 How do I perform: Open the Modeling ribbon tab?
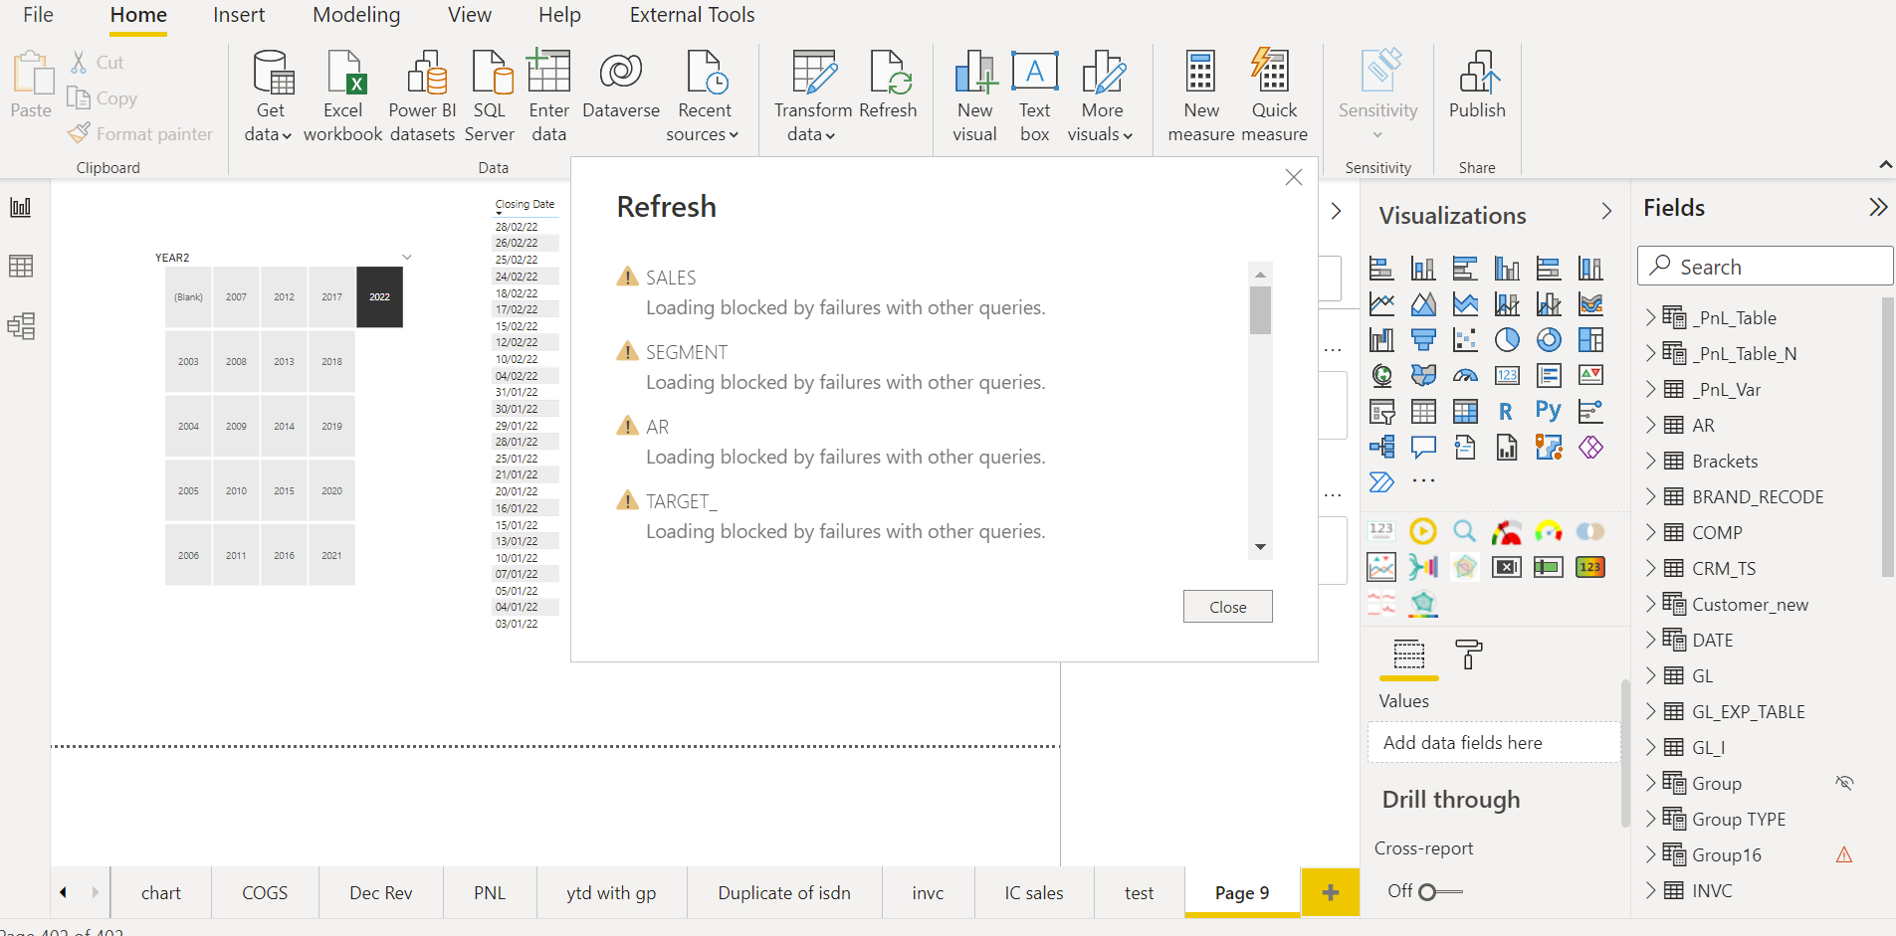[x=356, y=15]
